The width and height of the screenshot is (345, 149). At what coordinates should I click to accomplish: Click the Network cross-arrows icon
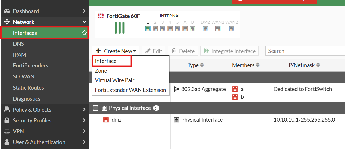tap(7, 22)
